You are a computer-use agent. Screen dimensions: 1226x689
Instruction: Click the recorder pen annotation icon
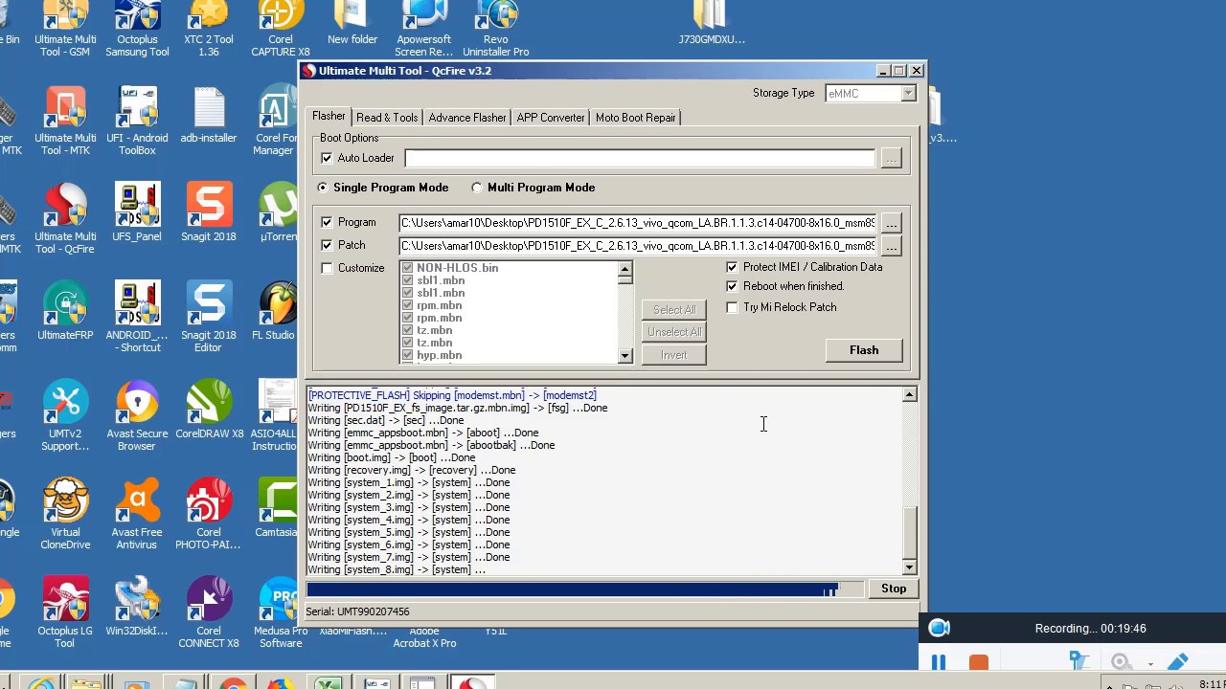pos(1177,661)
